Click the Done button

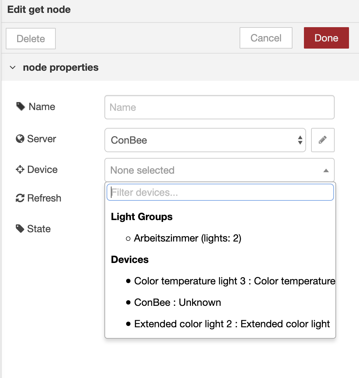pyautogui.click(x=326, y=38)
